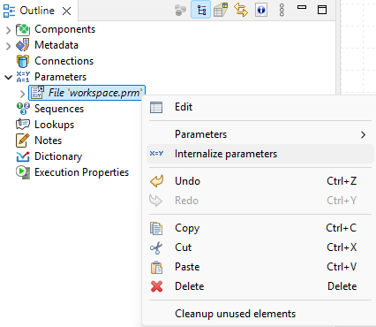
Task: Click the Dictionary chart icon
Action: click(x=23, y=156)
